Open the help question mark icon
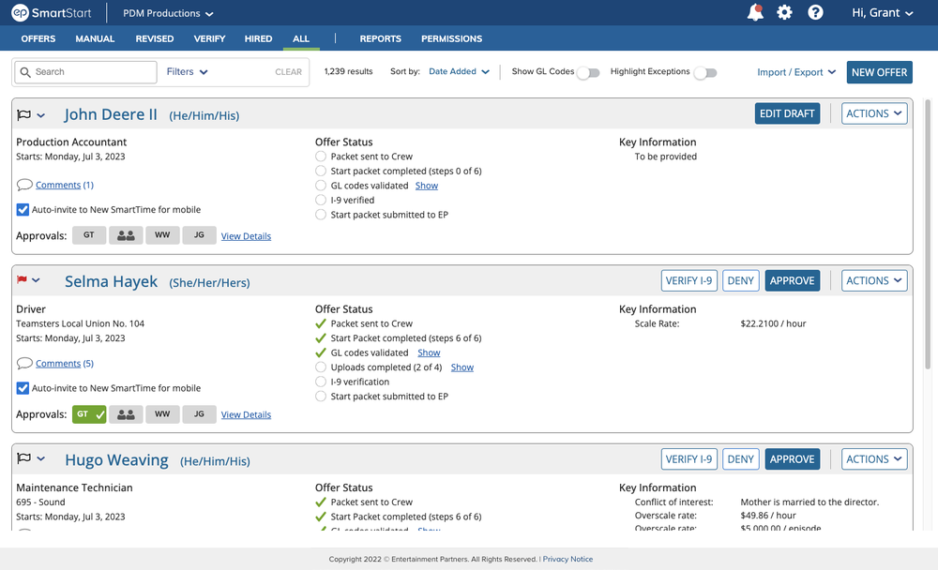938x570 pixels. tap(815, 12)
